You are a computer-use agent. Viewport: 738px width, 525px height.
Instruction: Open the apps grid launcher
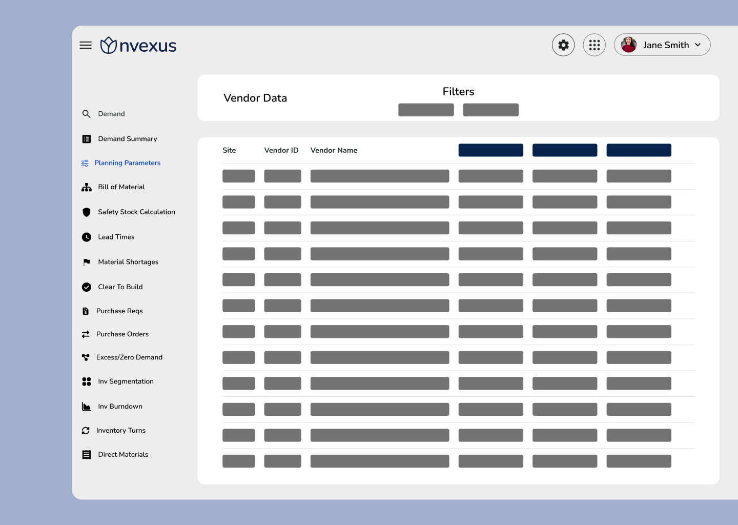point(594,45)
